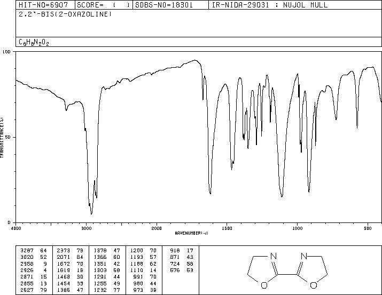This screenshot has width=382, height=295.
Task: Click the TRANSMITTANCE y-axis title
Action: (x=2, y=138)
